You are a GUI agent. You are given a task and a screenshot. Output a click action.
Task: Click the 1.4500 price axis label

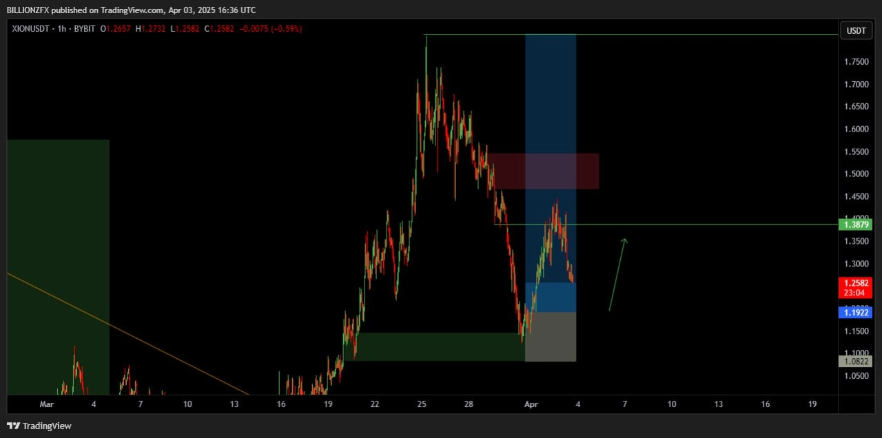pos(856,196)
